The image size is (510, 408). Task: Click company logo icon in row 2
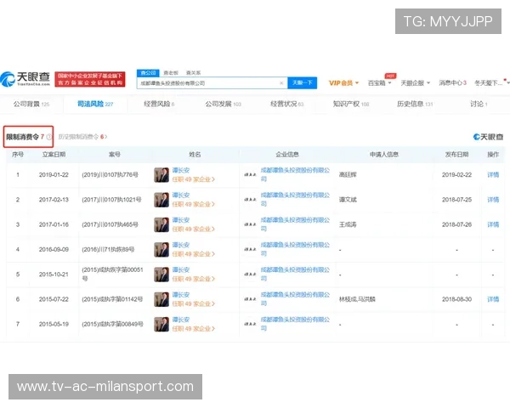click(x=251, y=199)
